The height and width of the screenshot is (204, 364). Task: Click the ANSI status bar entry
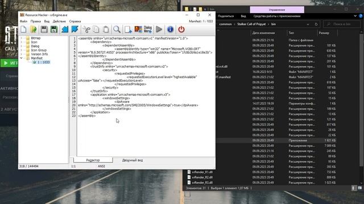(101, 166)
